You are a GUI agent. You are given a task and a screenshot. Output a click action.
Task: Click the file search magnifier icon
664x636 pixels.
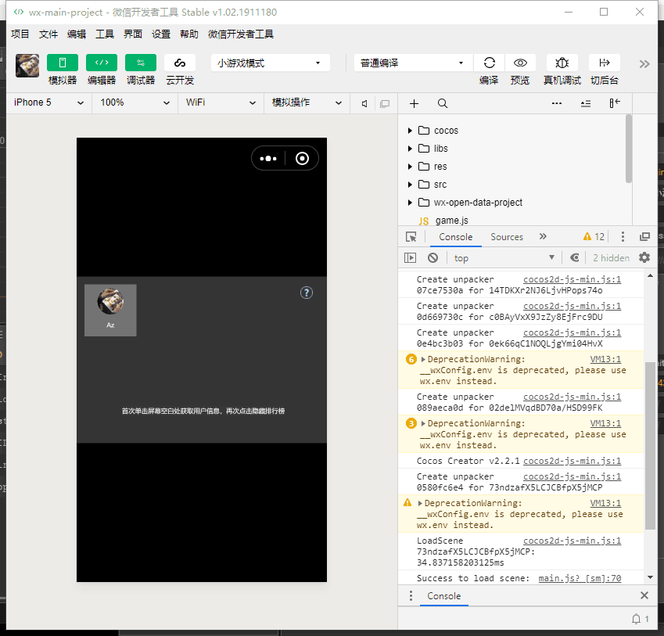coord(442,103)
